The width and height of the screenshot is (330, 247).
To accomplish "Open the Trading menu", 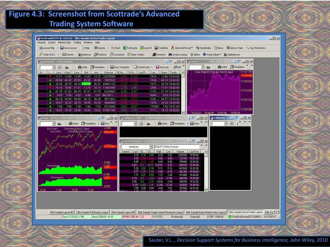I will [x=77, y=42].
